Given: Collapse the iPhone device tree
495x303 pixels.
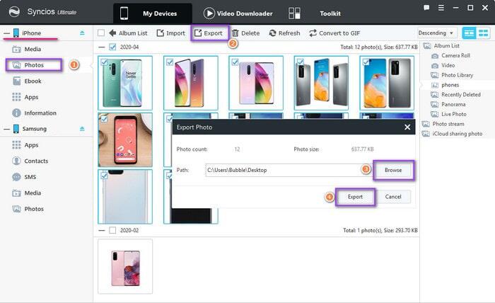Looking at the screenshot, I should [6, 33].
